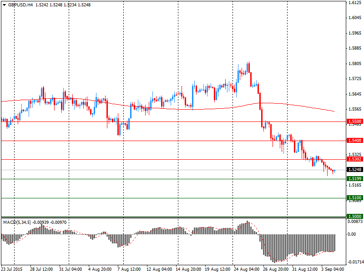Click the 24 Aug 04:00 time label
364x273 pixels.
(247, 269)
